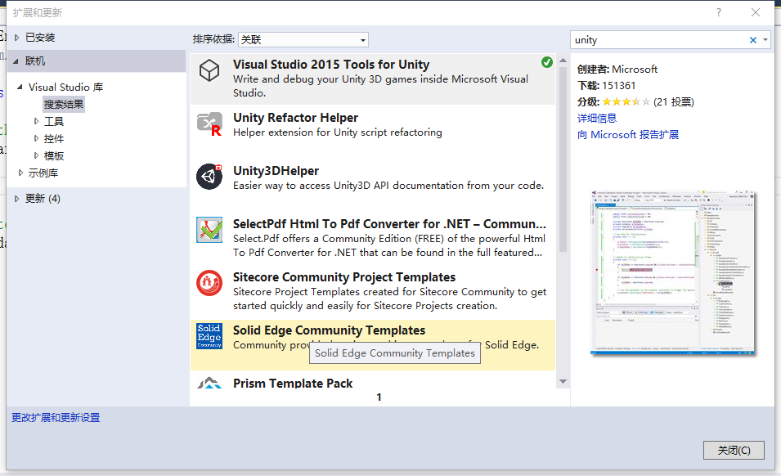The height and width of the screenshot is (476, 781).
Task: Click the Unity3DHelper description text
Action: (x=388, y=186)
